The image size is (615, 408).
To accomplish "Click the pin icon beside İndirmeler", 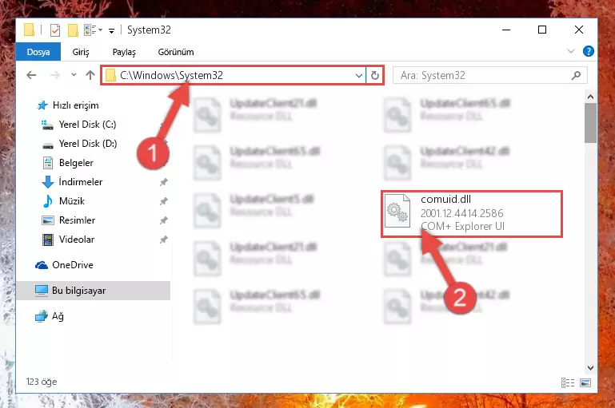I will tap(164, 182).
